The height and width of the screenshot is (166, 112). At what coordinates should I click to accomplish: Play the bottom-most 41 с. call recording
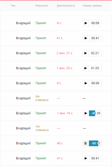click(x=86, y=158)
